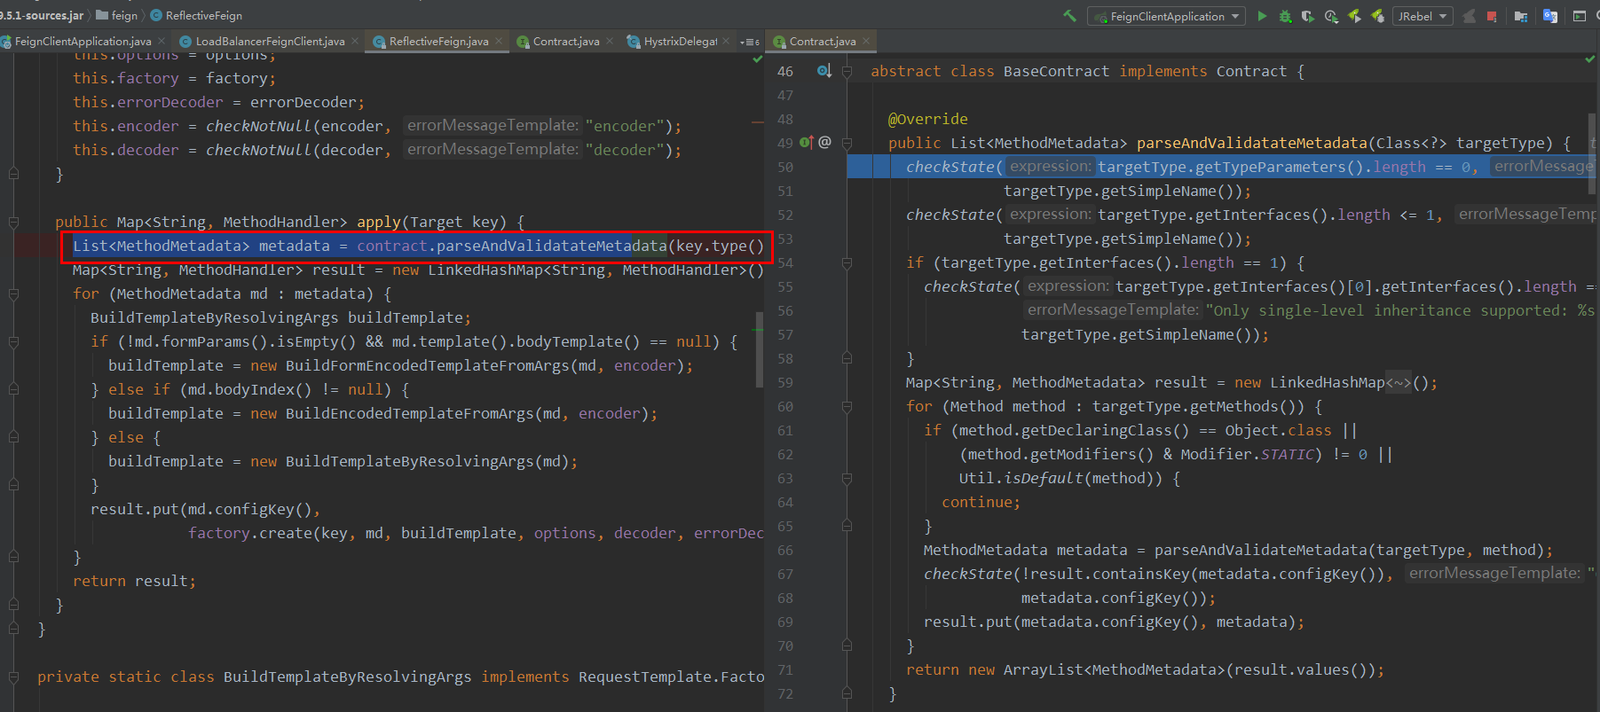The image size is (1600, 712).
Task: Close the FeignClientApplication.java tab
Action: click(x=162, y=41)
